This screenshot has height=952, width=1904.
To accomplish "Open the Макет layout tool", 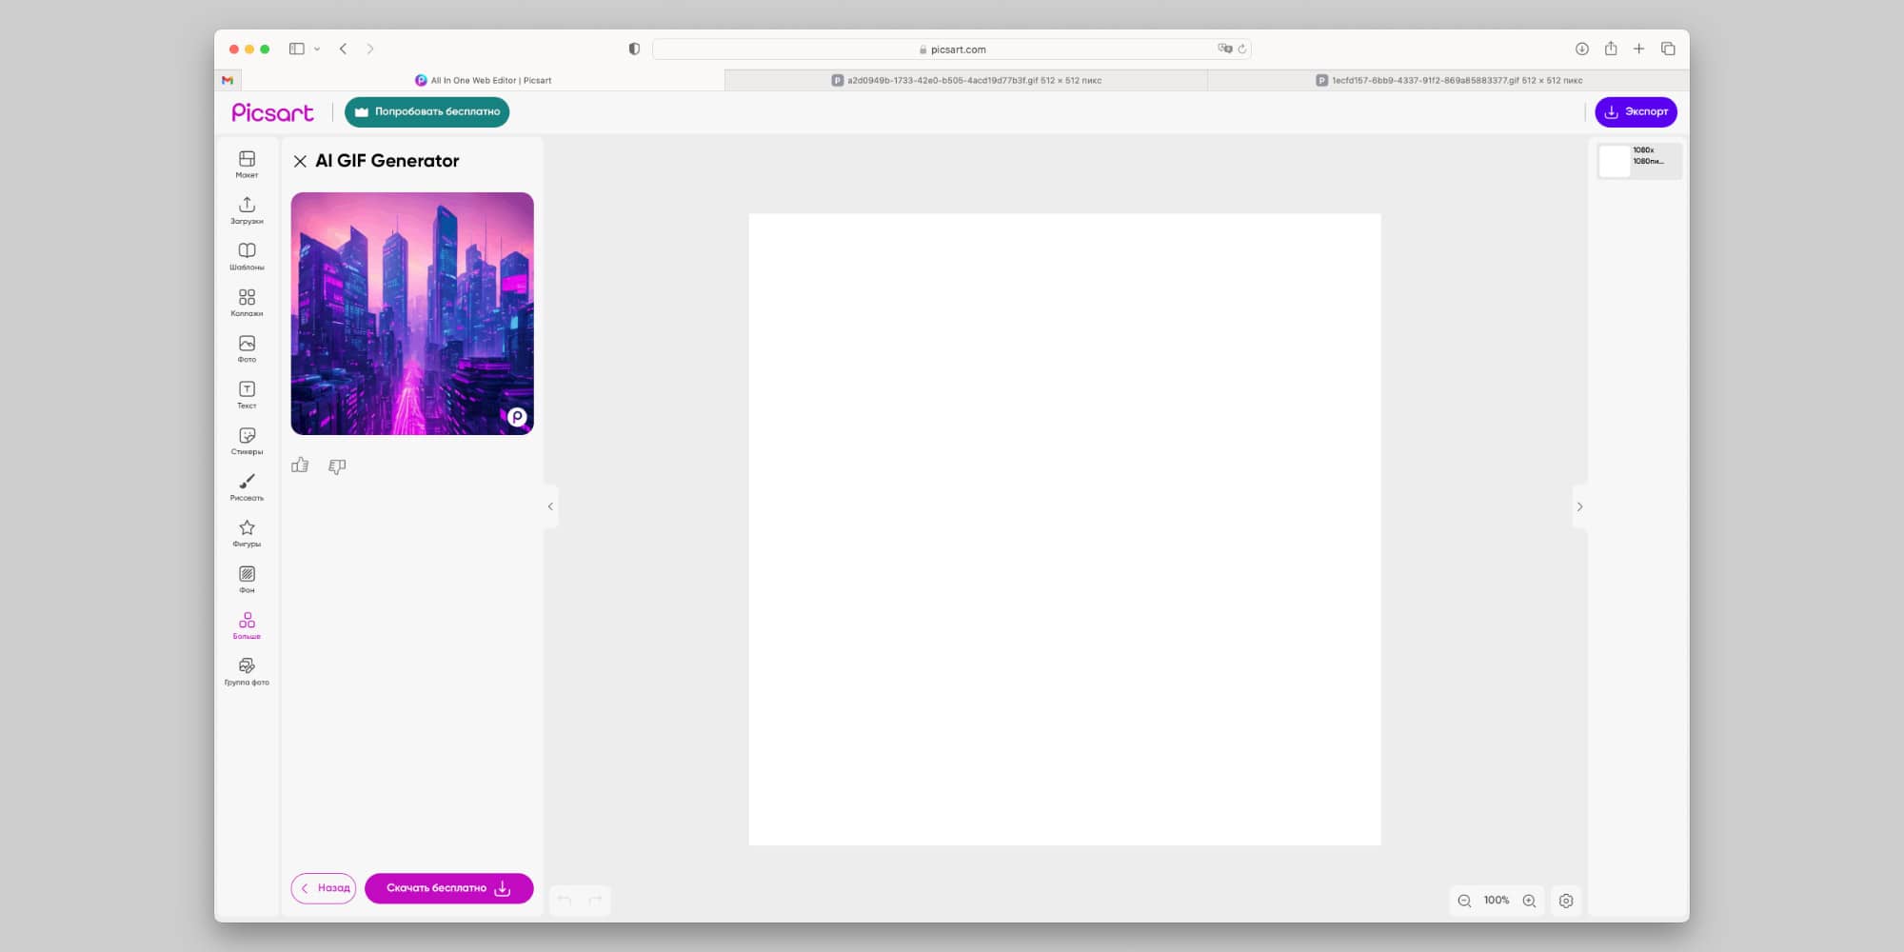I will pos(247,163).
